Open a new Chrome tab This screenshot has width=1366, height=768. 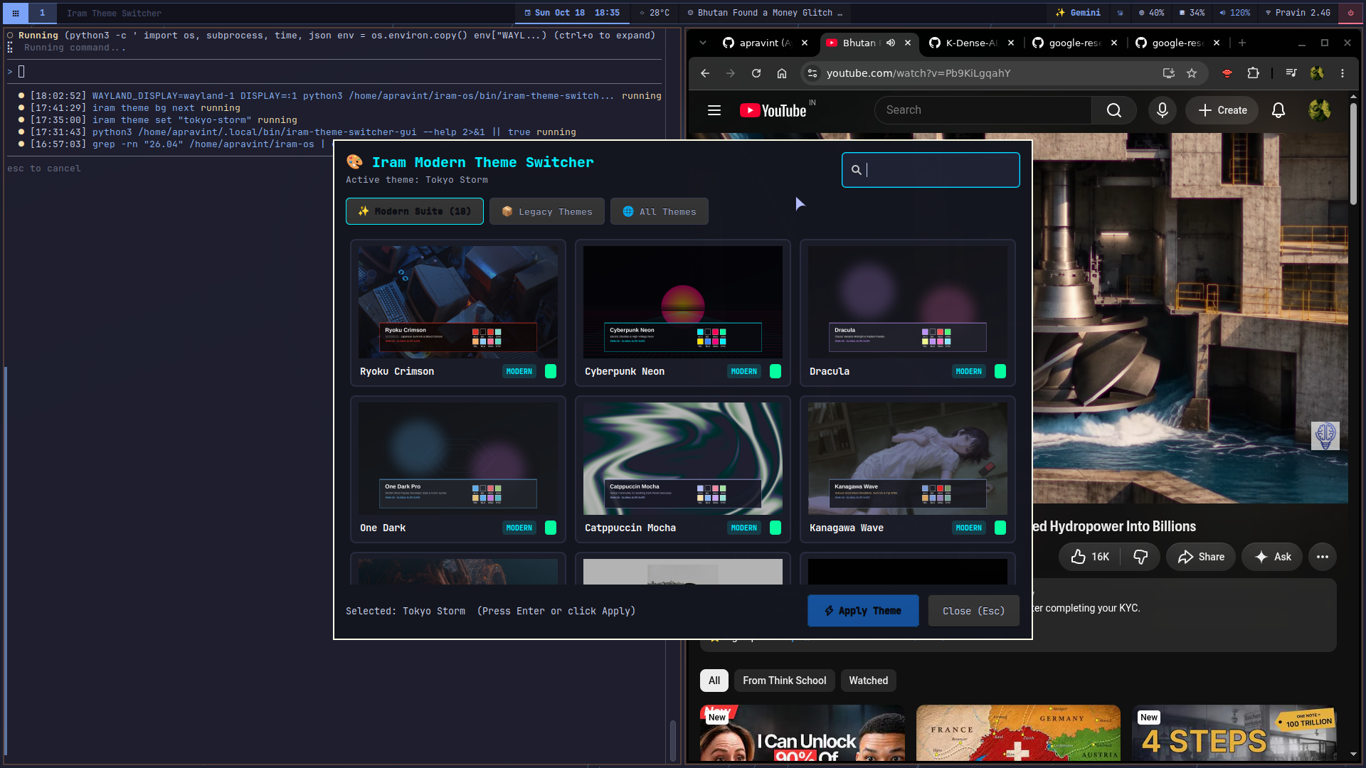click(x=1242, y=43)
